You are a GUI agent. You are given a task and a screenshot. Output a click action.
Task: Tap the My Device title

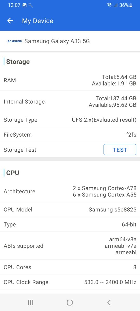[38, 21]
